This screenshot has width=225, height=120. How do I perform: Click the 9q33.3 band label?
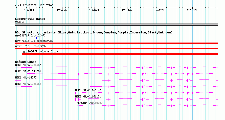(20, 22)
